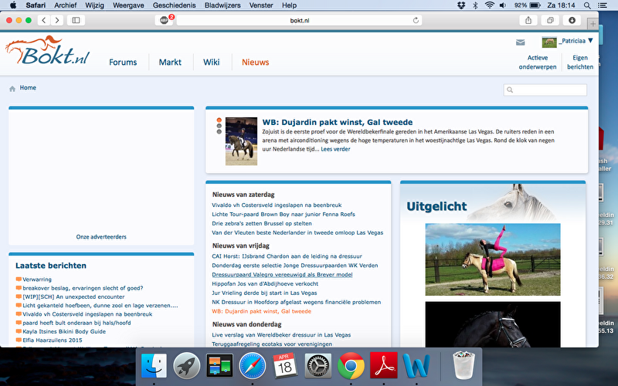Open the Bladwijzers menu
618x386 pixels.
tap(222, 5)
